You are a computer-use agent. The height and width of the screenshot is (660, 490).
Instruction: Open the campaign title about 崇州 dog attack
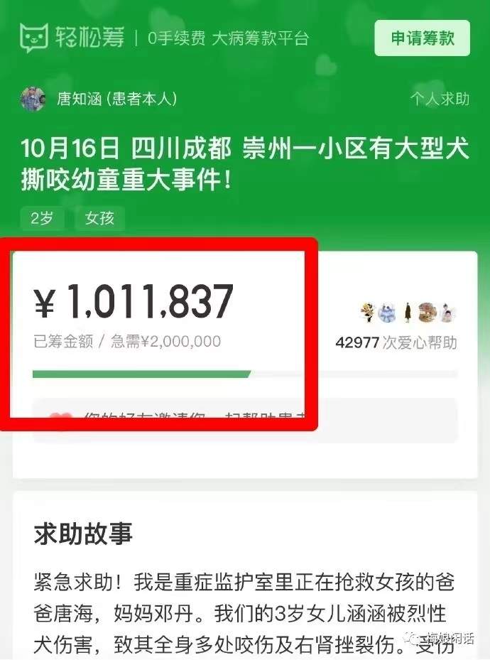tap(245, 163)
